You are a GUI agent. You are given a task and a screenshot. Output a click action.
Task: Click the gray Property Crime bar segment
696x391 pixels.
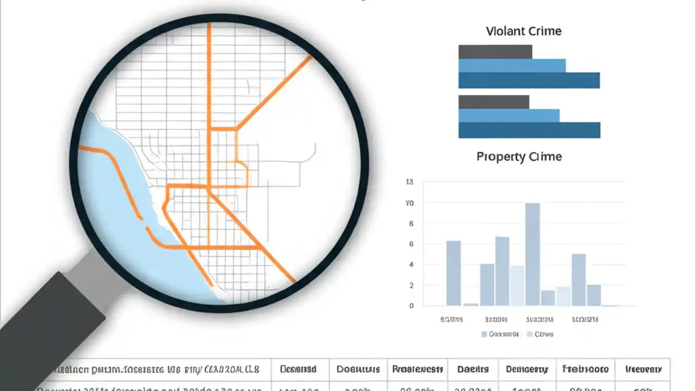494,101
